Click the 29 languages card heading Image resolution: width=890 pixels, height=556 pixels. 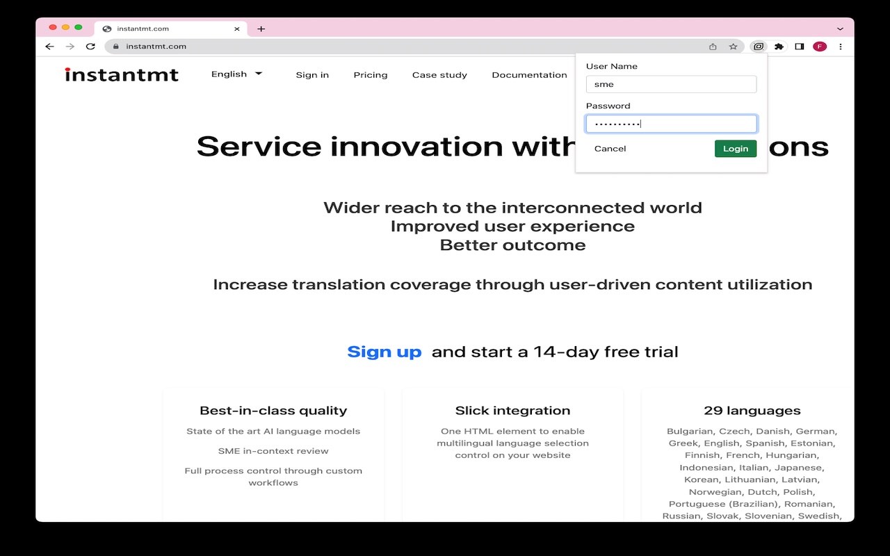click(752, 411)
